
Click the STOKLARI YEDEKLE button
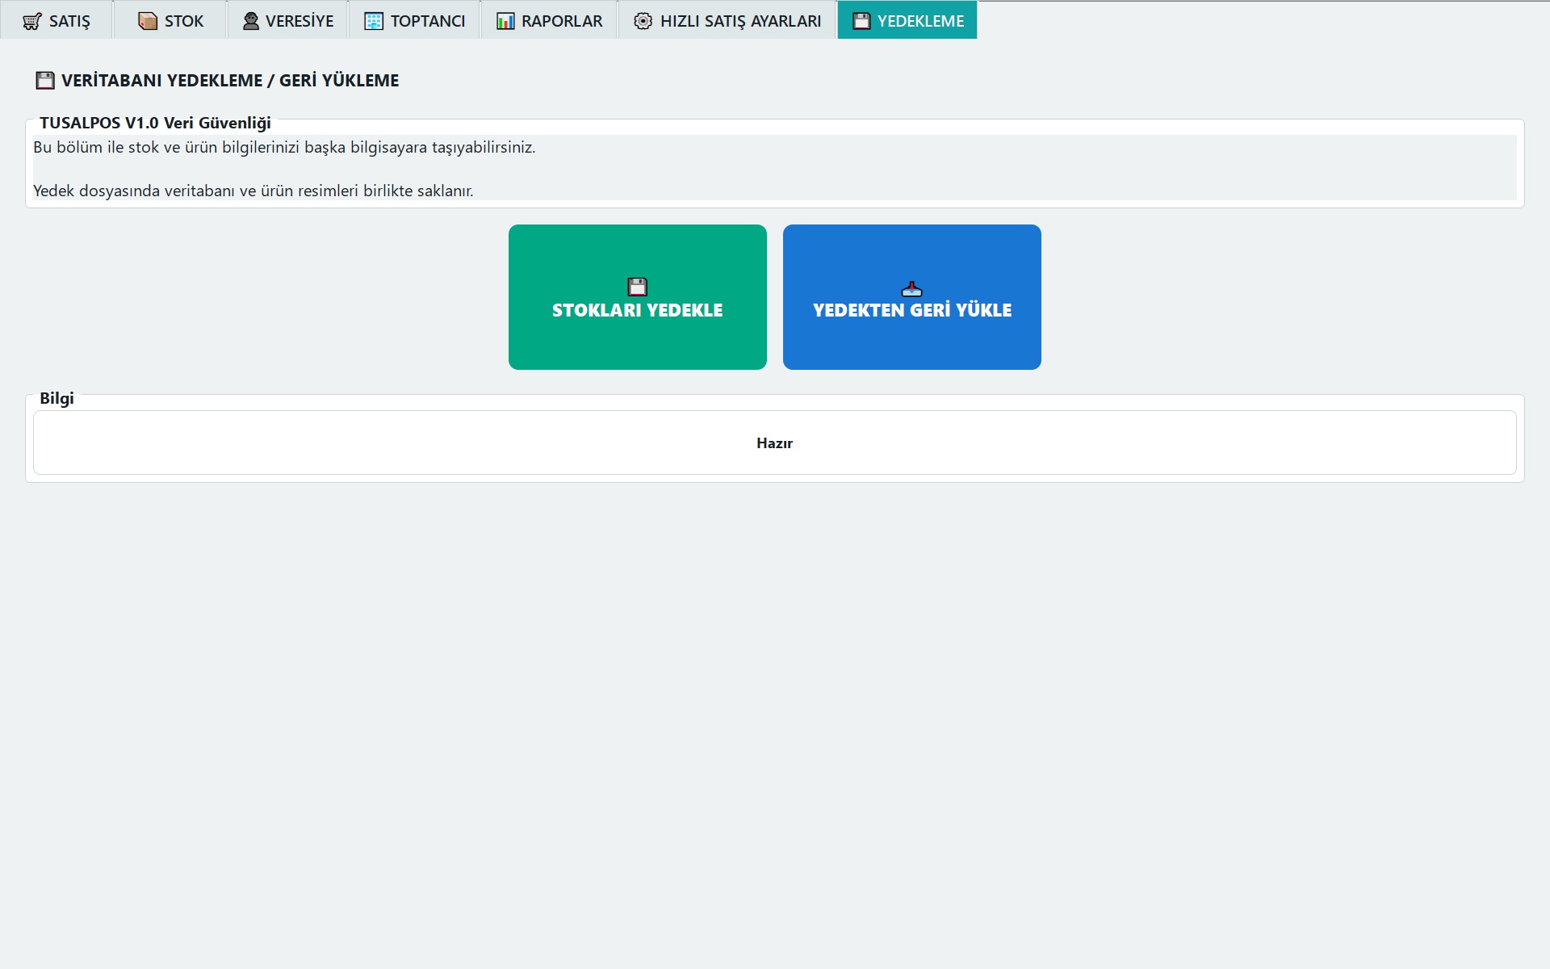tap(638, 297)
